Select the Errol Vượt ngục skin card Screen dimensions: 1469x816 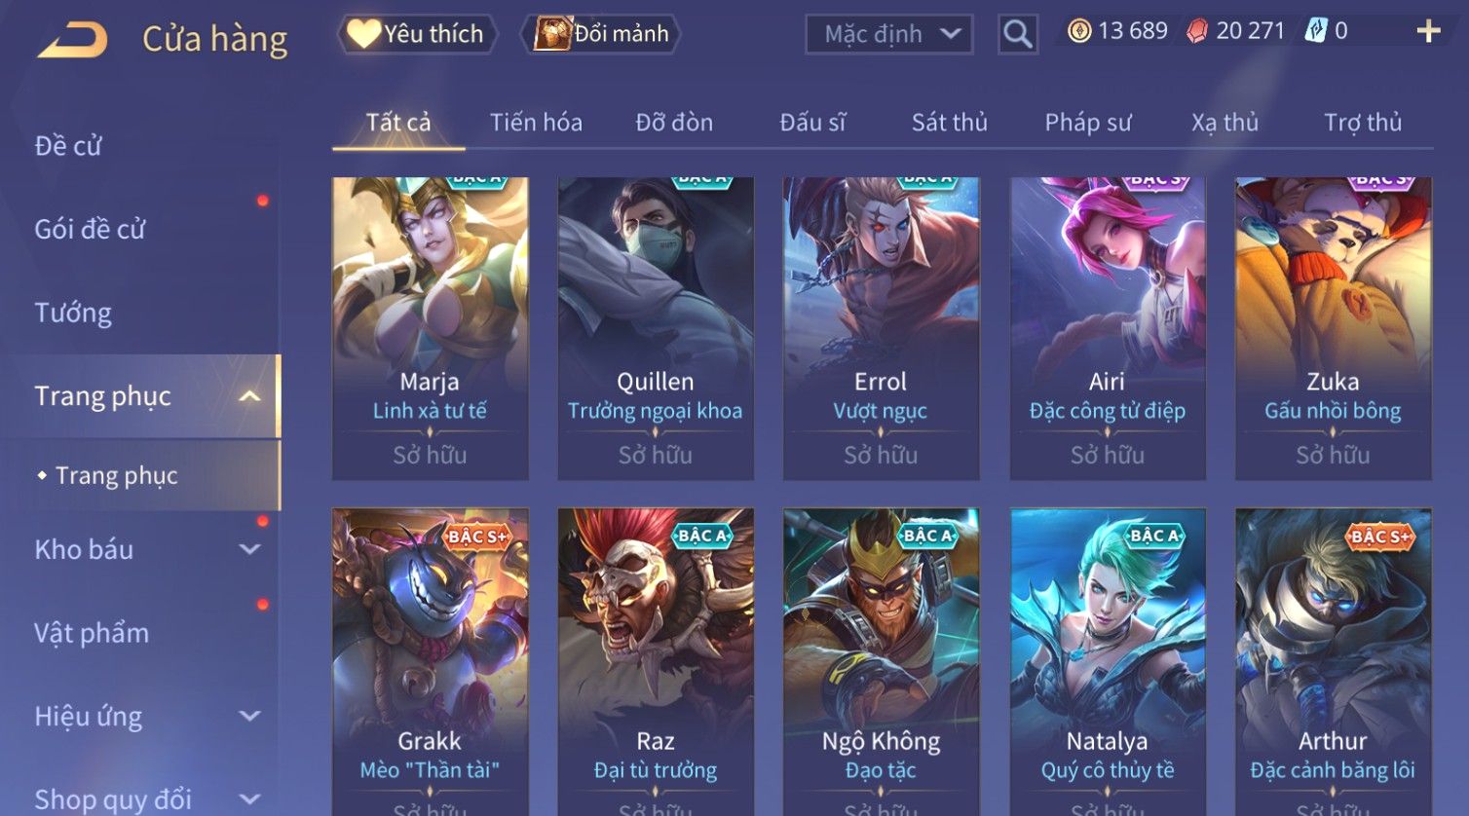881,328
